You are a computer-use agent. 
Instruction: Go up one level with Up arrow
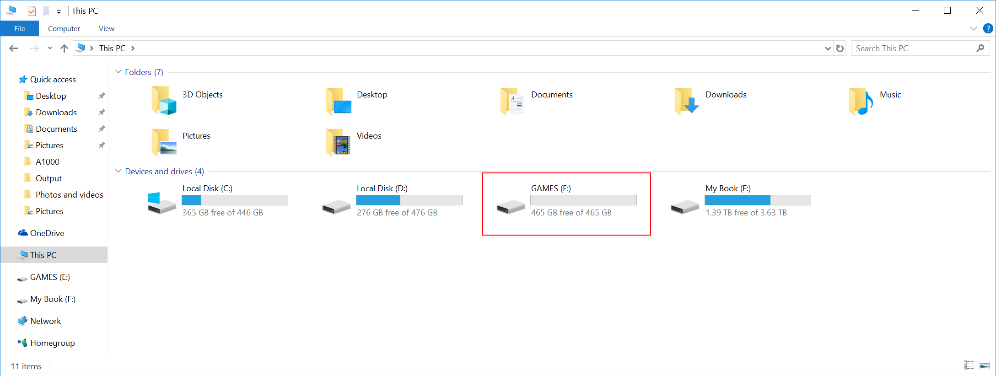pos(64,48)
